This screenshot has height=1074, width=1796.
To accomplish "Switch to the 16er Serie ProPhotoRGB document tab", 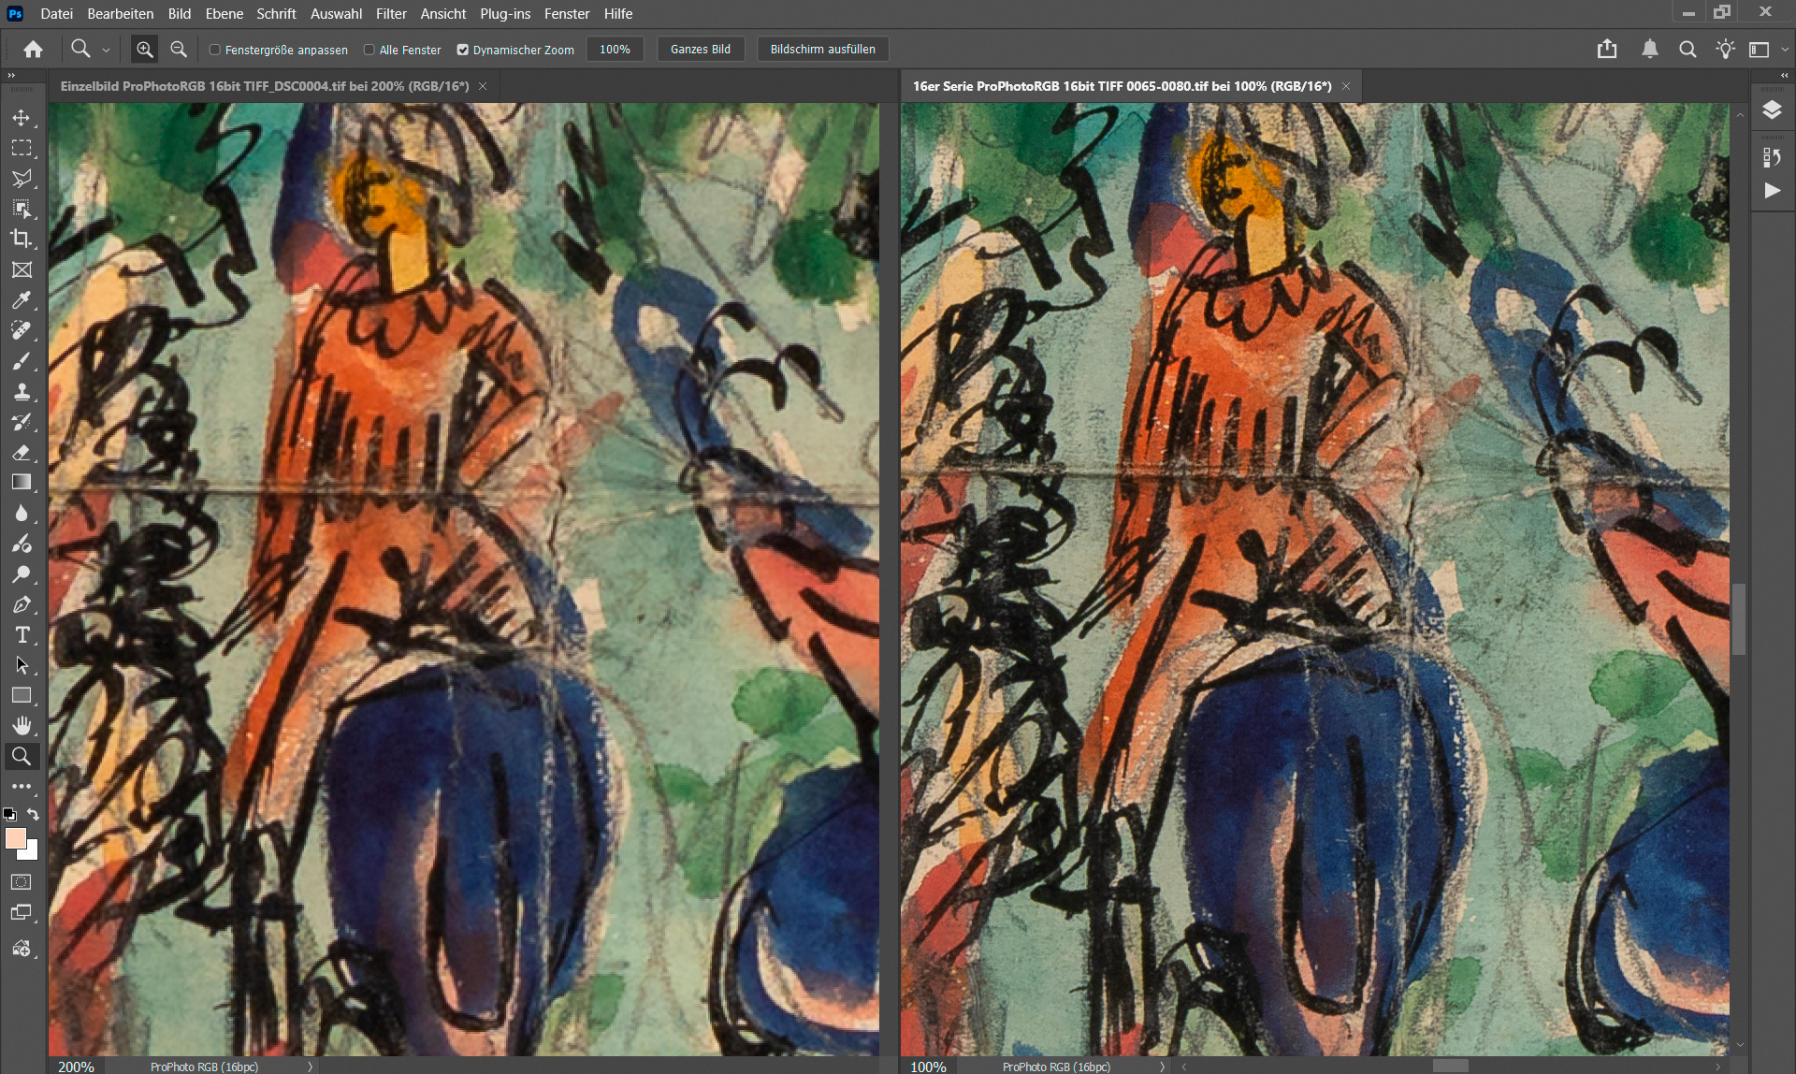I will click(x=1122, y=86).
